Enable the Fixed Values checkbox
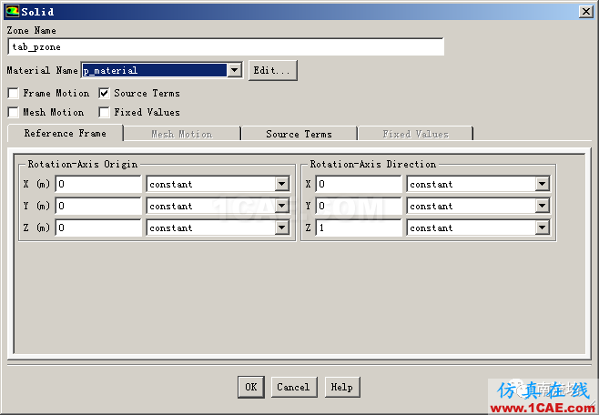 [x=104, y=112]
